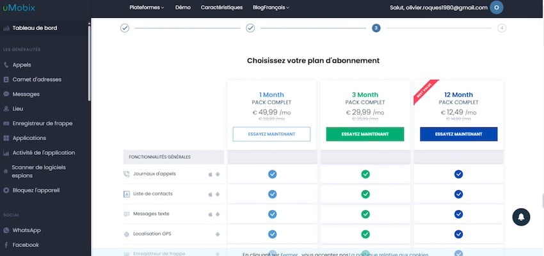Viewport: 544px width, 256px height.
Task: Click the WhatsApp icon in sidebar
Action: (6, 230)
